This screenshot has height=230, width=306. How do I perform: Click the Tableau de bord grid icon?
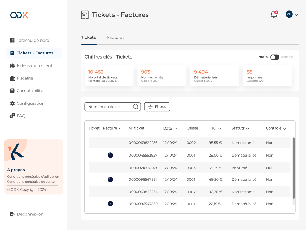[x=12, y=41]
